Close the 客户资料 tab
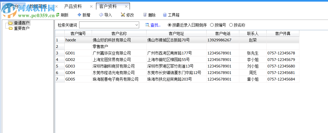 tap(126, 7)
